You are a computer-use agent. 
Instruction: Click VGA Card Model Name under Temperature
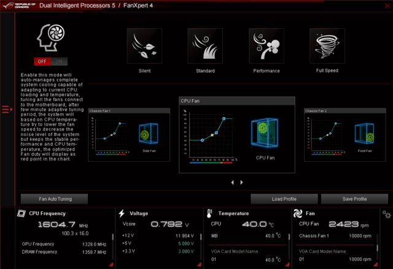coord(235,251)
